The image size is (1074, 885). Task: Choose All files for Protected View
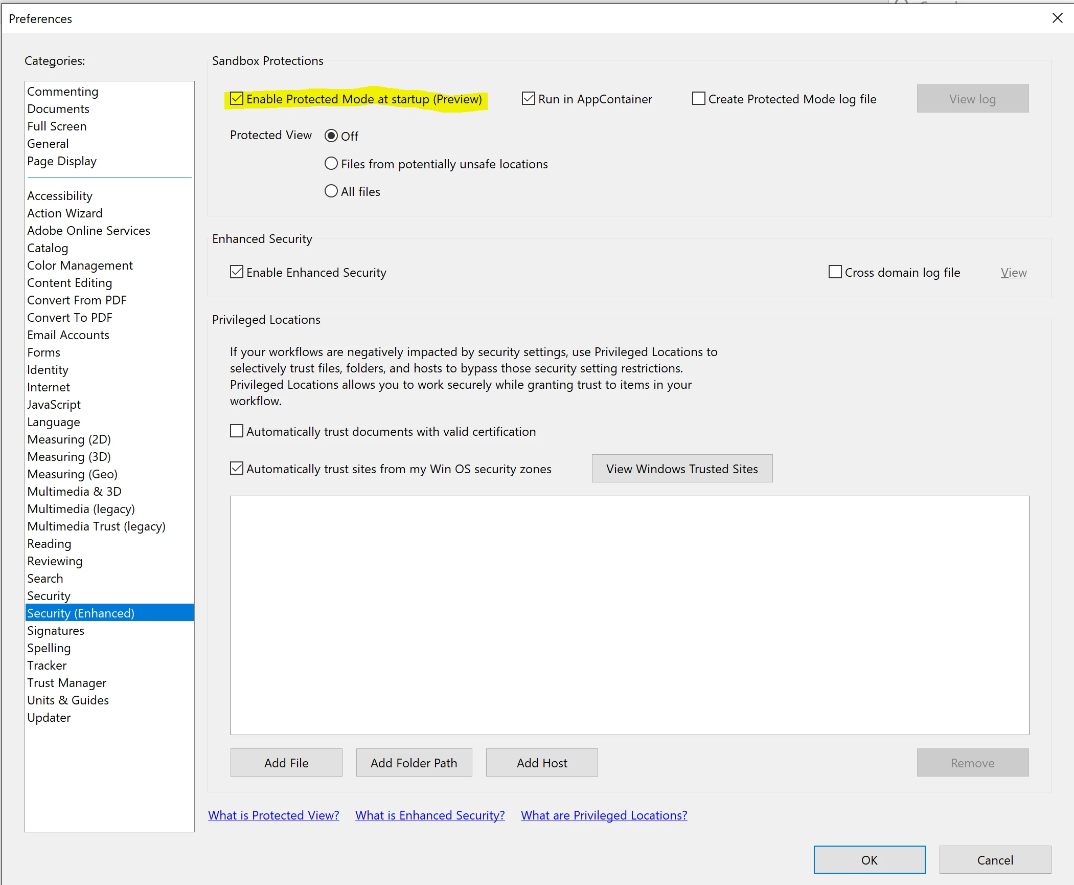[331, 191]
